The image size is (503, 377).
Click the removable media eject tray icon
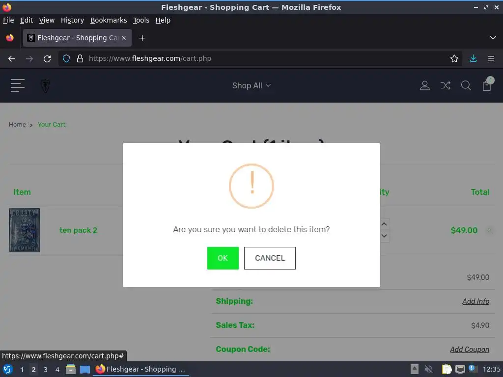415,369
